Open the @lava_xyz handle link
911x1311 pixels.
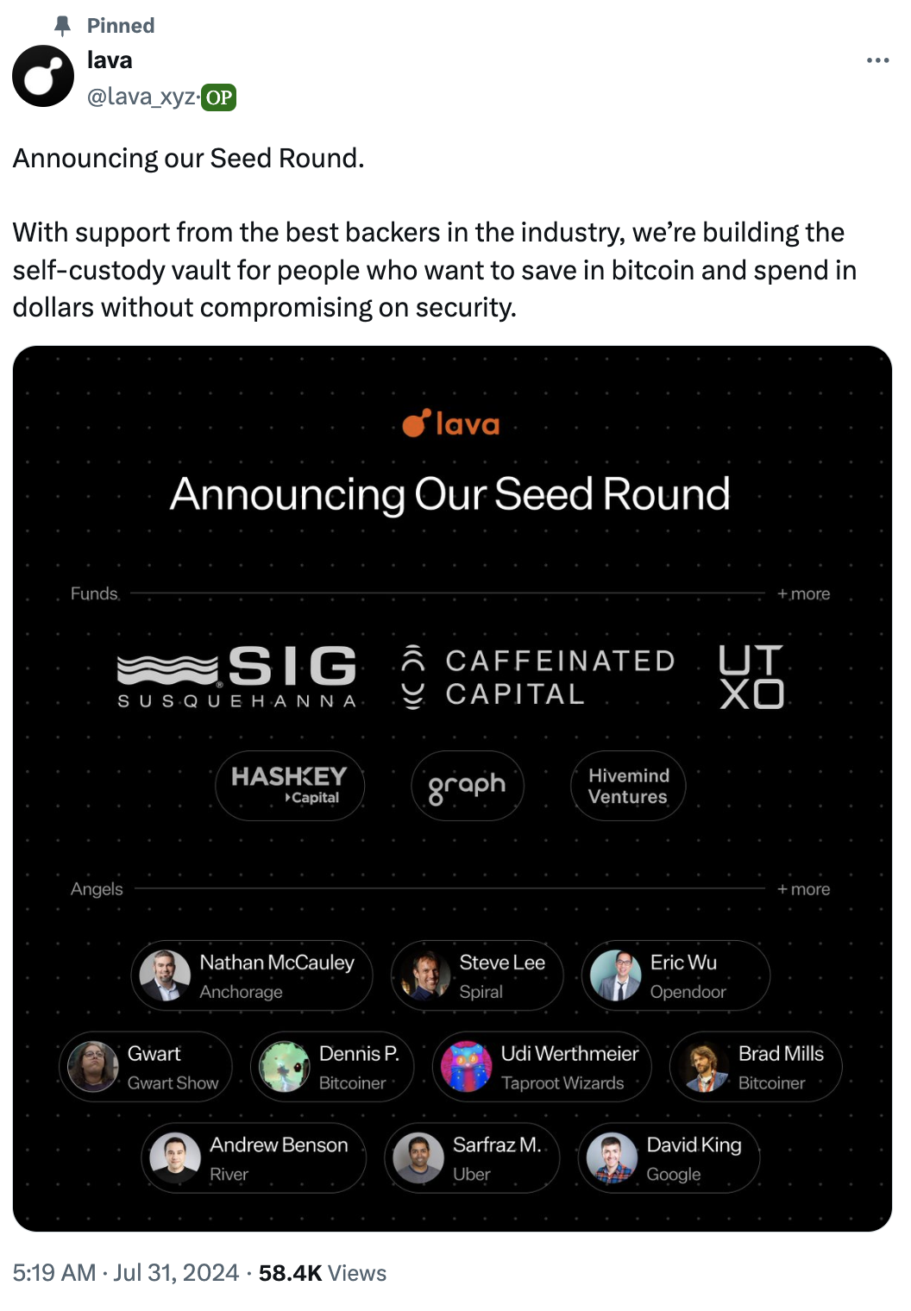click(x=141, y=97)
